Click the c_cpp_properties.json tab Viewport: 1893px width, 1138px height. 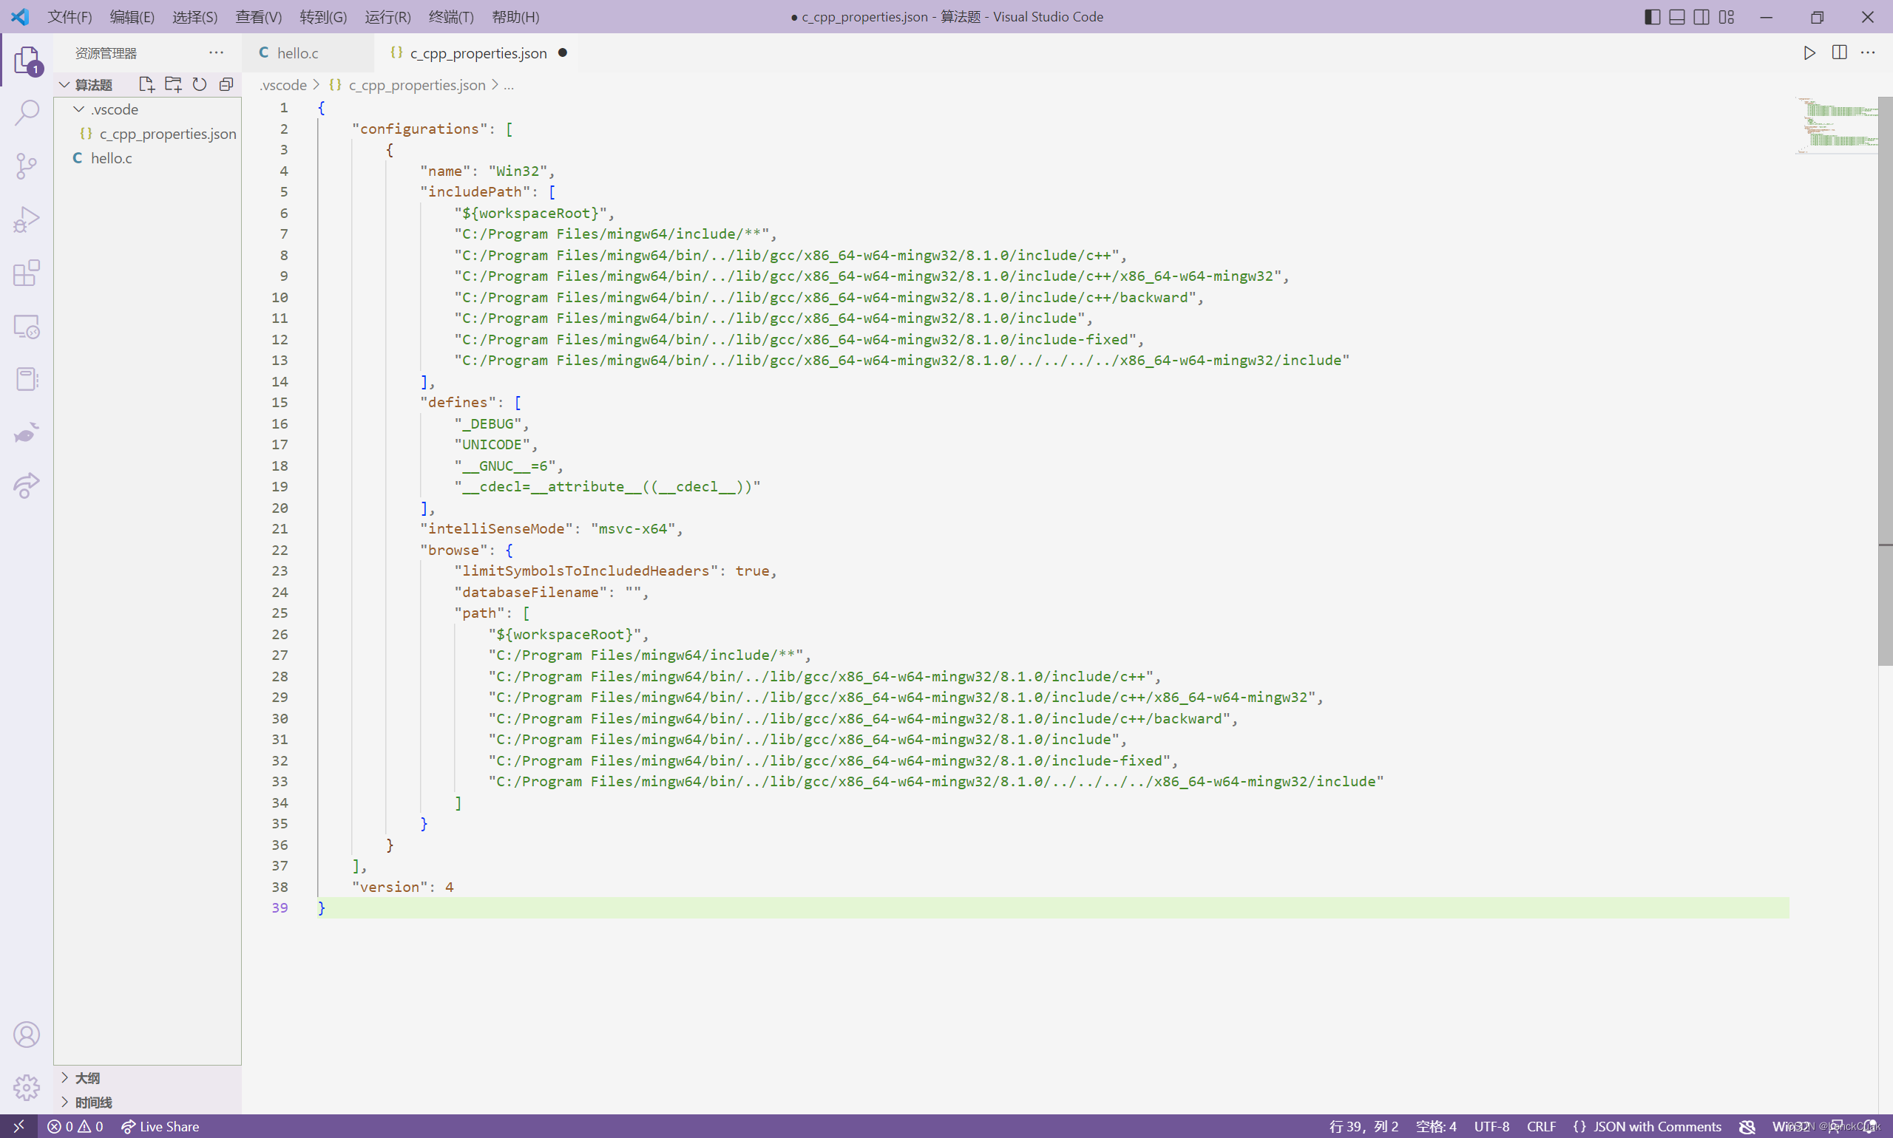click(x=477, y=52)
